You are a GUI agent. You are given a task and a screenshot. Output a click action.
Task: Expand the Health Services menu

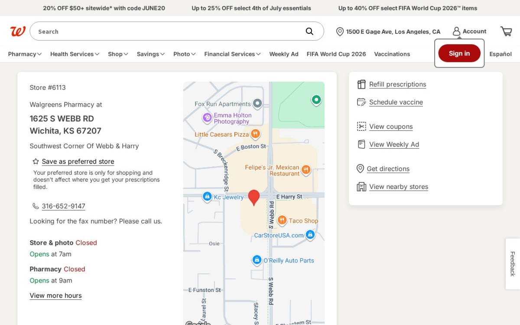(x=75, y=54)
